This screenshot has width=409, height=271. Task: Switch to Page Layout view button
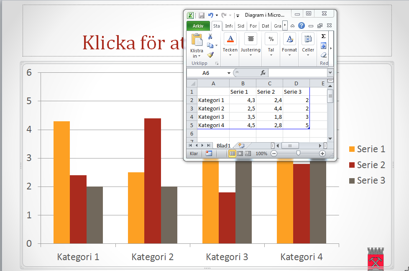click(240, 153)
